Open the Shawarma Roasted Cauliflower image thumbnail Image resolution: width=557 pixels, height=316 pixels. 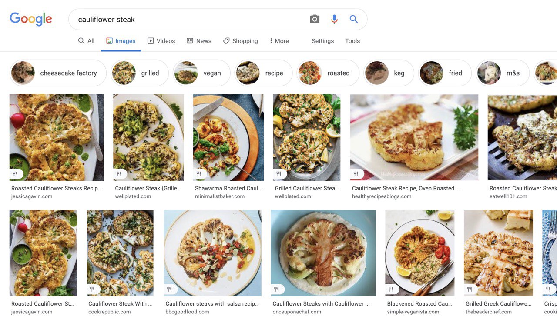[228, 137]
